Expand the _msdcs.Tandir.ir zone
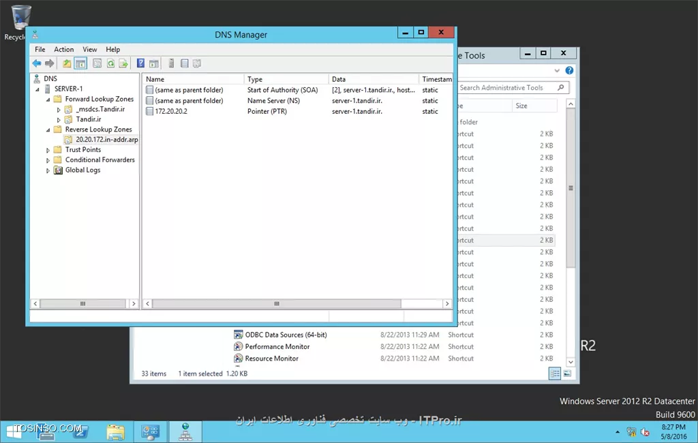 (x=59, y=110)
